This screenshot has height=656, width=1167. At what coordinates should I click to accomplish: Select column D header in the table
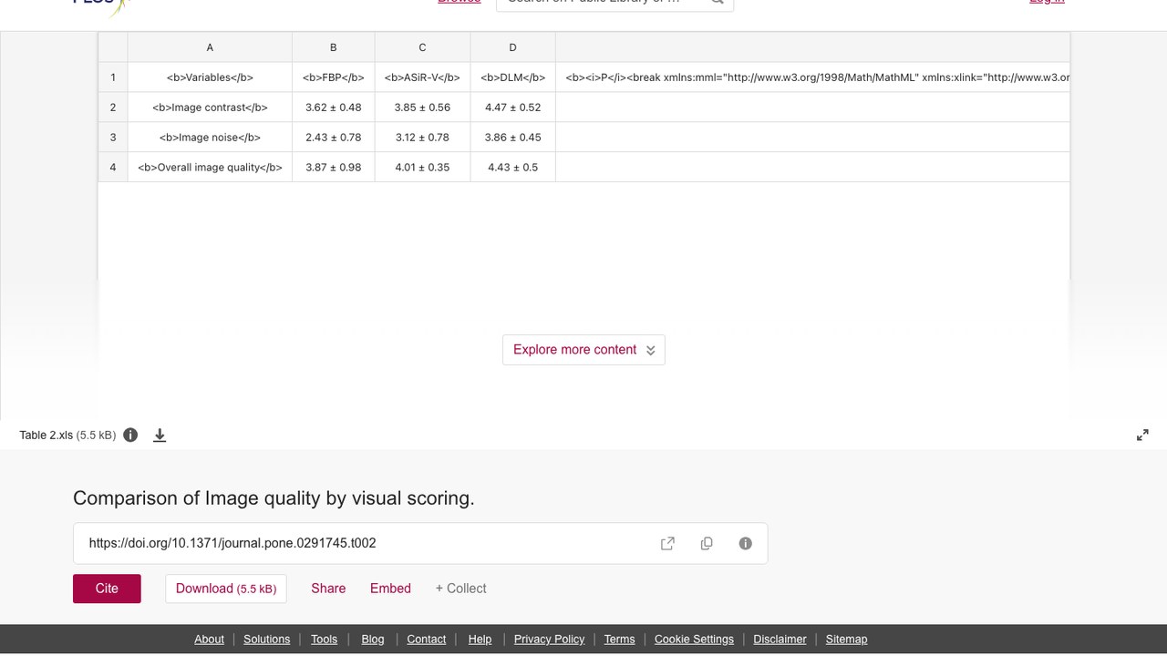pos(512,47)
